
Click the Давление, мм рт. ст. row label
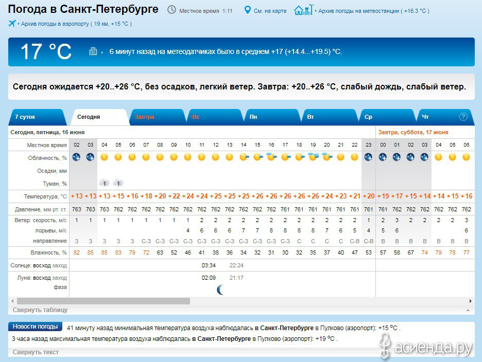click(x=41, y=209)
